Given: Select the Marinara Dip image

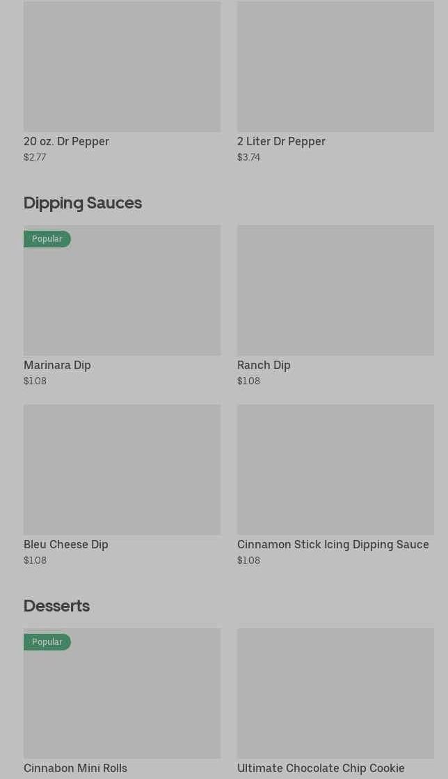Looking at the screenshot, I should 122,299.
